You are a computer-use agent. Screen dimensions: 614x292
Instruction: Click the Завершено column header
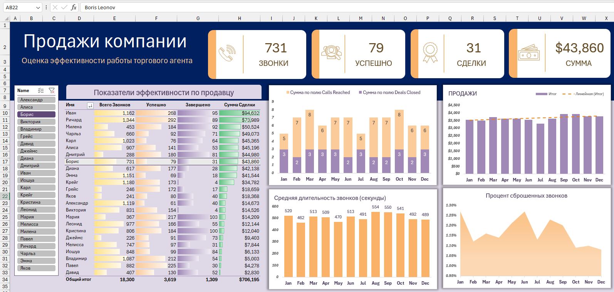click(x=198, y=105)
